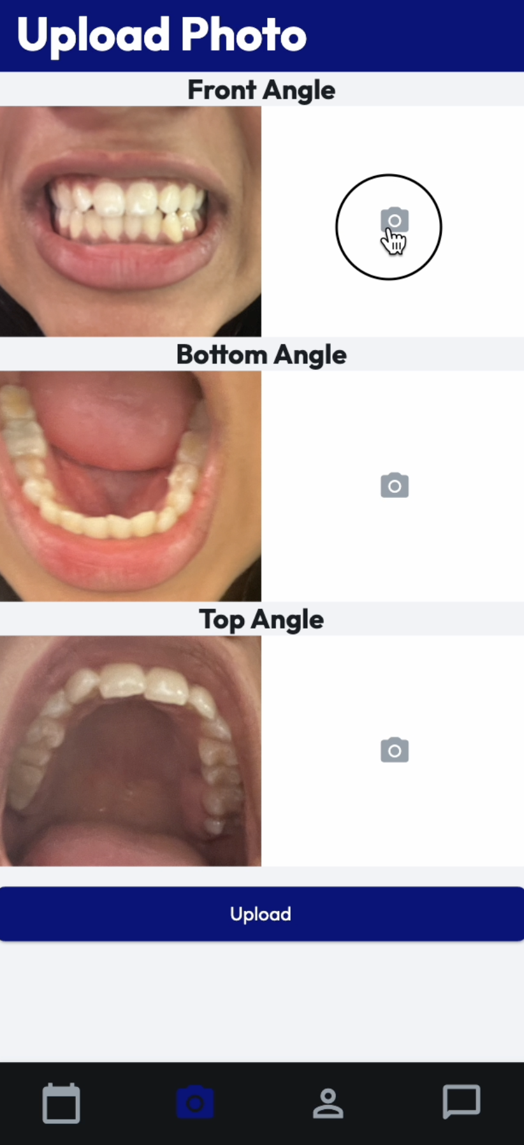Click the Upload button

[x=262, y=914]
